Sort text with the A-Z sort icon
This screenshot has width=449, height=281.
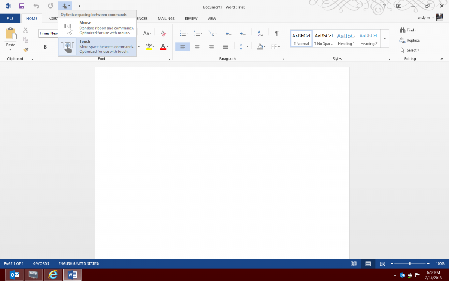(x=260, y=33)
